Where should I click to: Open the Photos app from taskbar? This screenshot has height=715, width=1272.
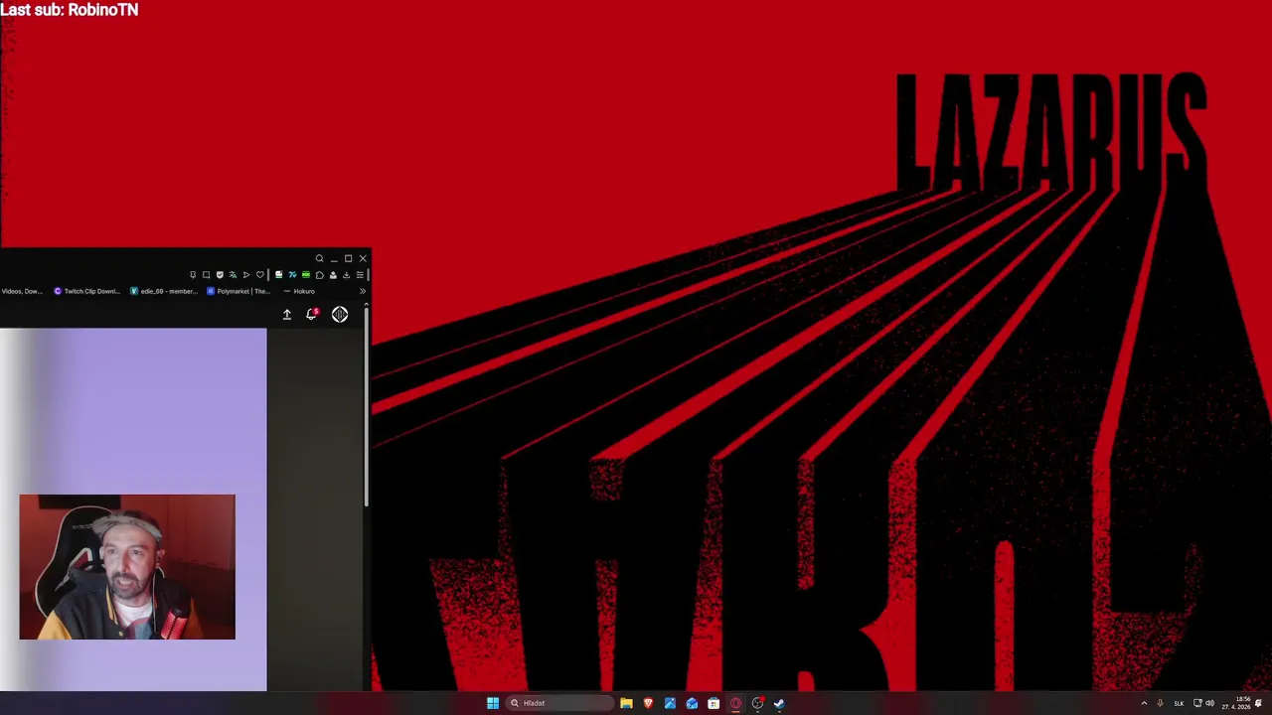coord(670,703)
